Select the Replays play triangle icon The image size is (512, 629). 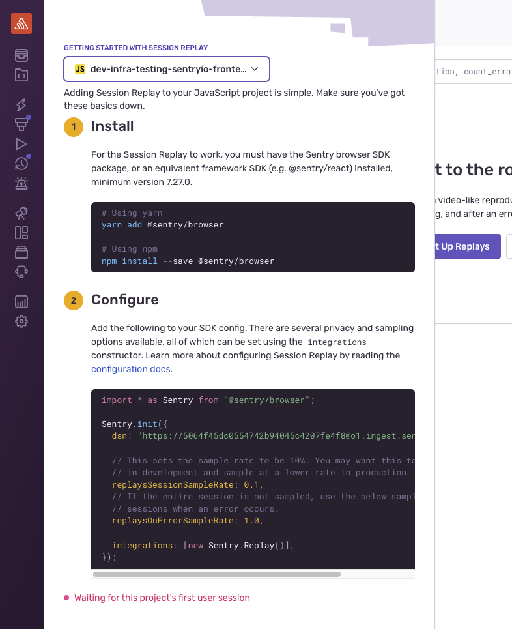(21, 144)
